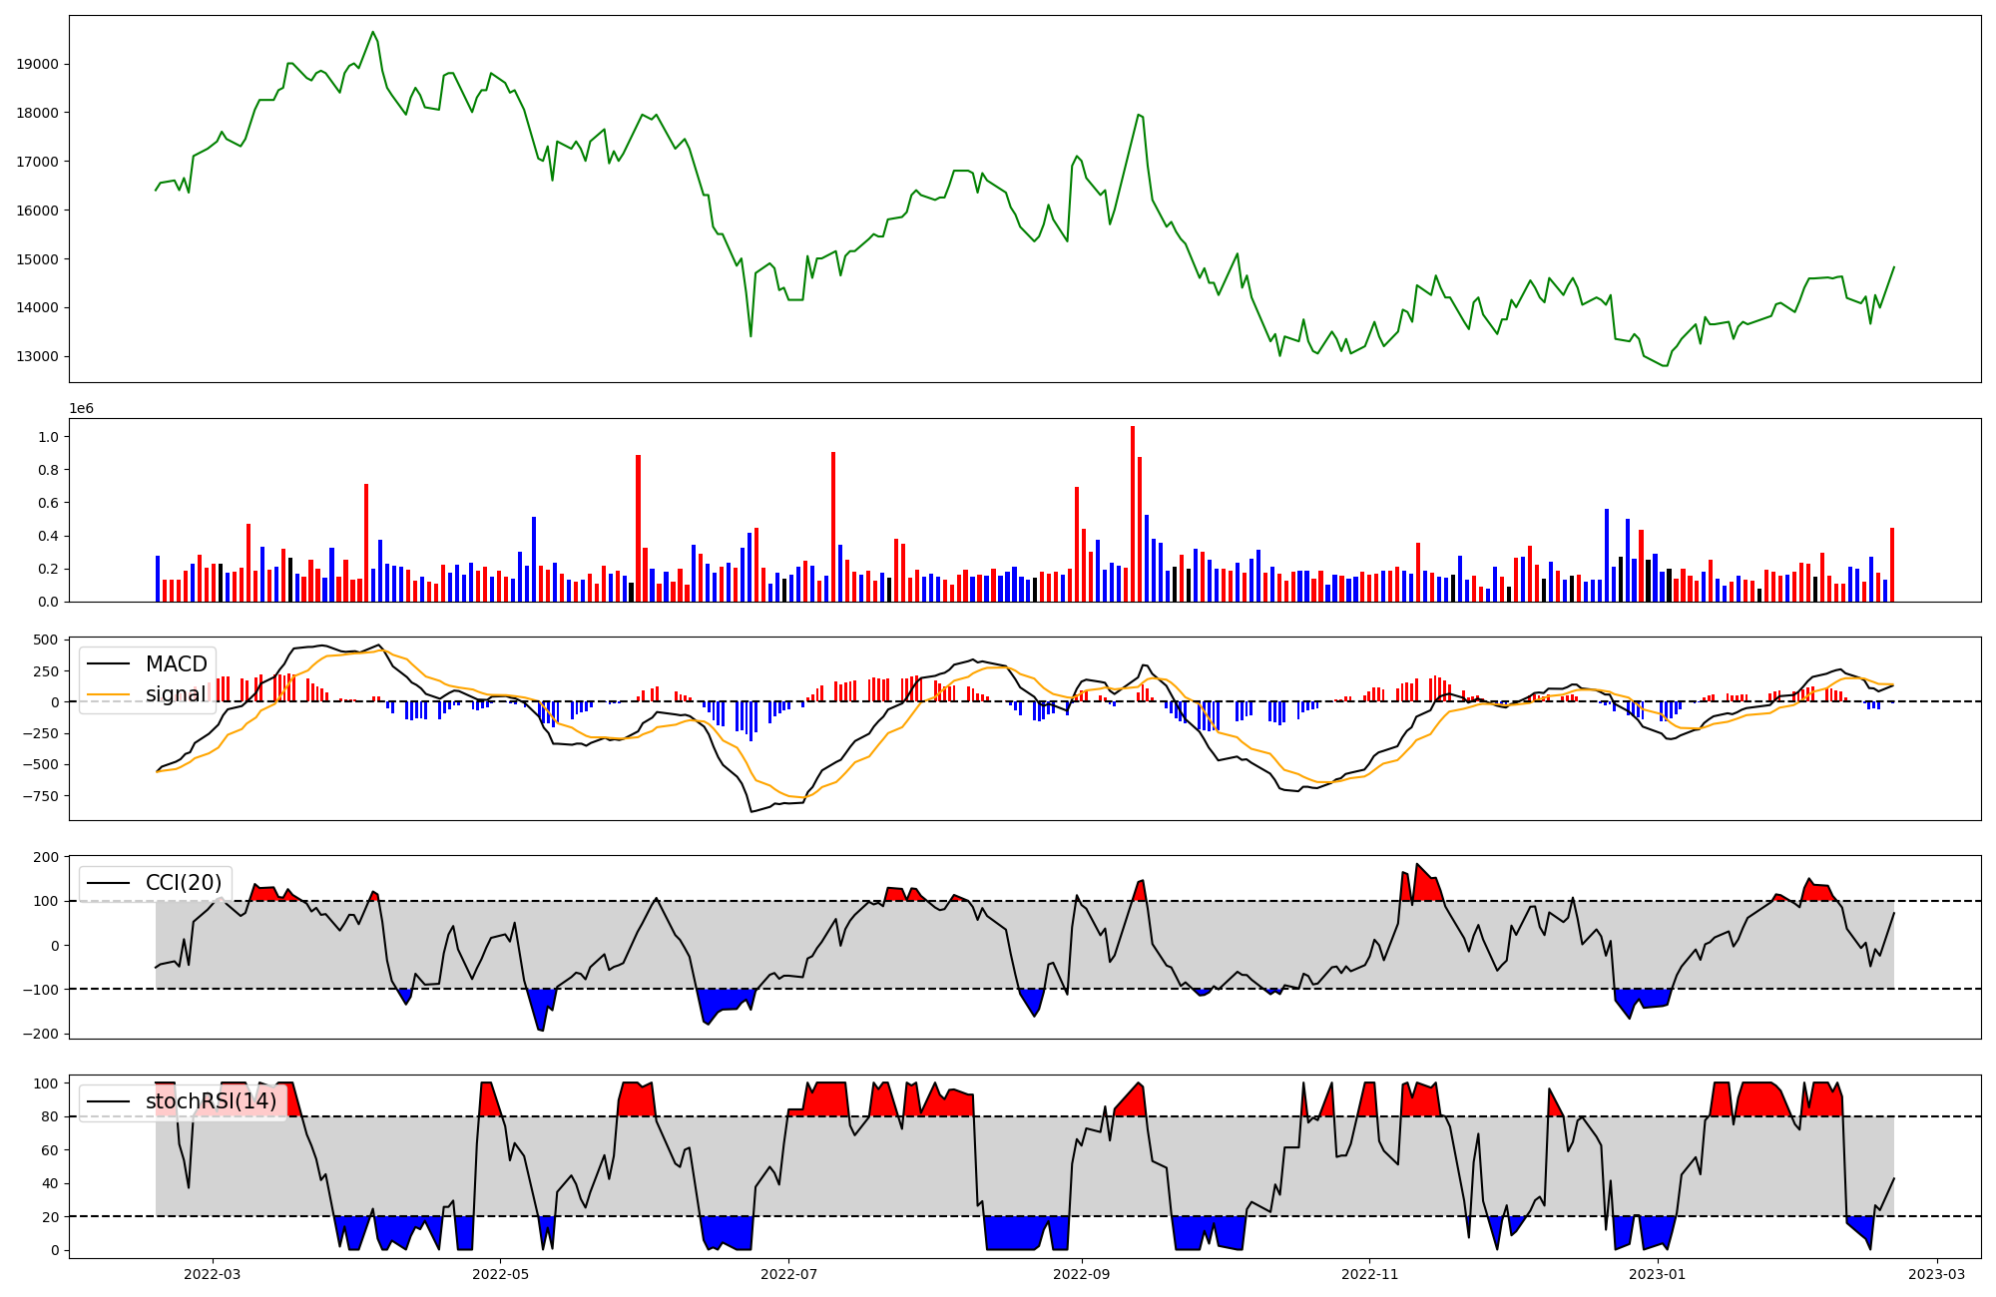Click the 1.0 label on the volume axis
This screenshot has width=1996, height=1297.
click(48, 437)
